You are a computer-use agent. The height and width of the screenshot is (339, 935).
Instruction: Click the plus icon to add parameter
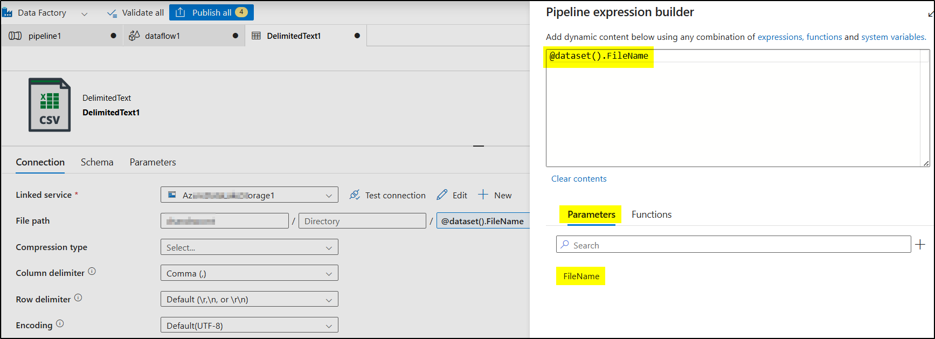click(920, 245)
